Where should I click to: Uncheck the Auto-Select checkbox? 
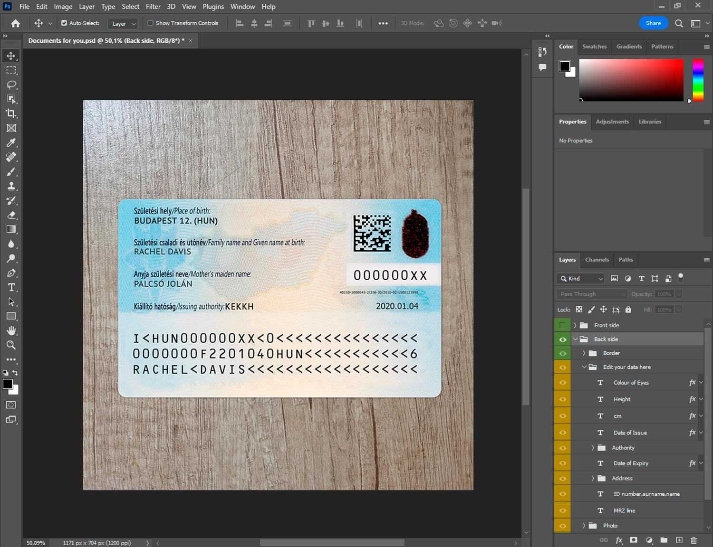(64, 23)
